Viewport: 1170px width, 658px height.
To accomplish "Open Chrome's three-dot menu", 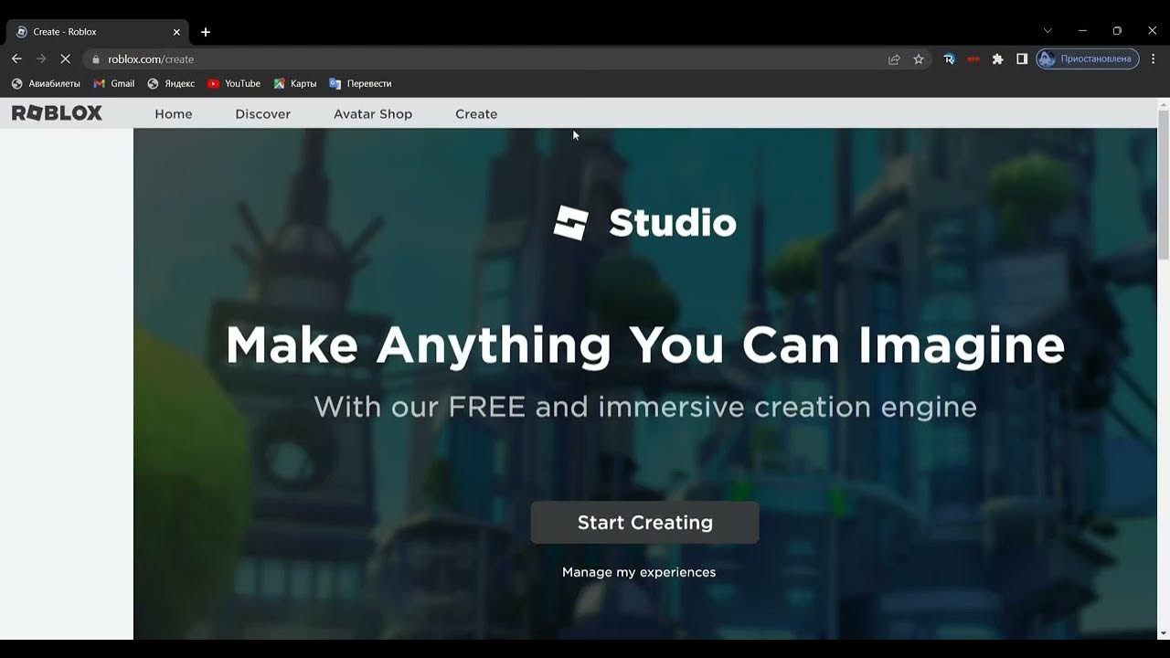I will point(1154,59).
